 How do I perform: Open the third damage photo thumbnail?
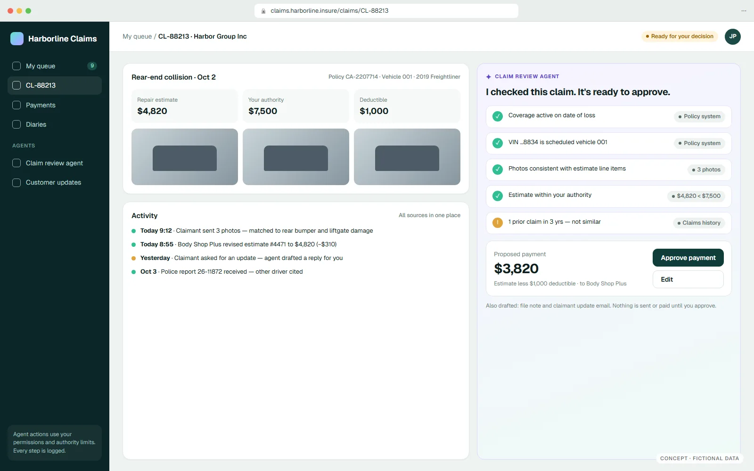[x=407, y=157]
